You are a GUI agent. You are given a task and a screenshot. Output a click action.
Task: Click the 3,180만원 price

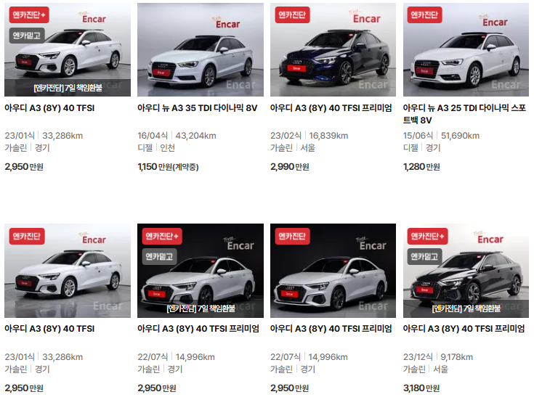(x=421, y=388)
